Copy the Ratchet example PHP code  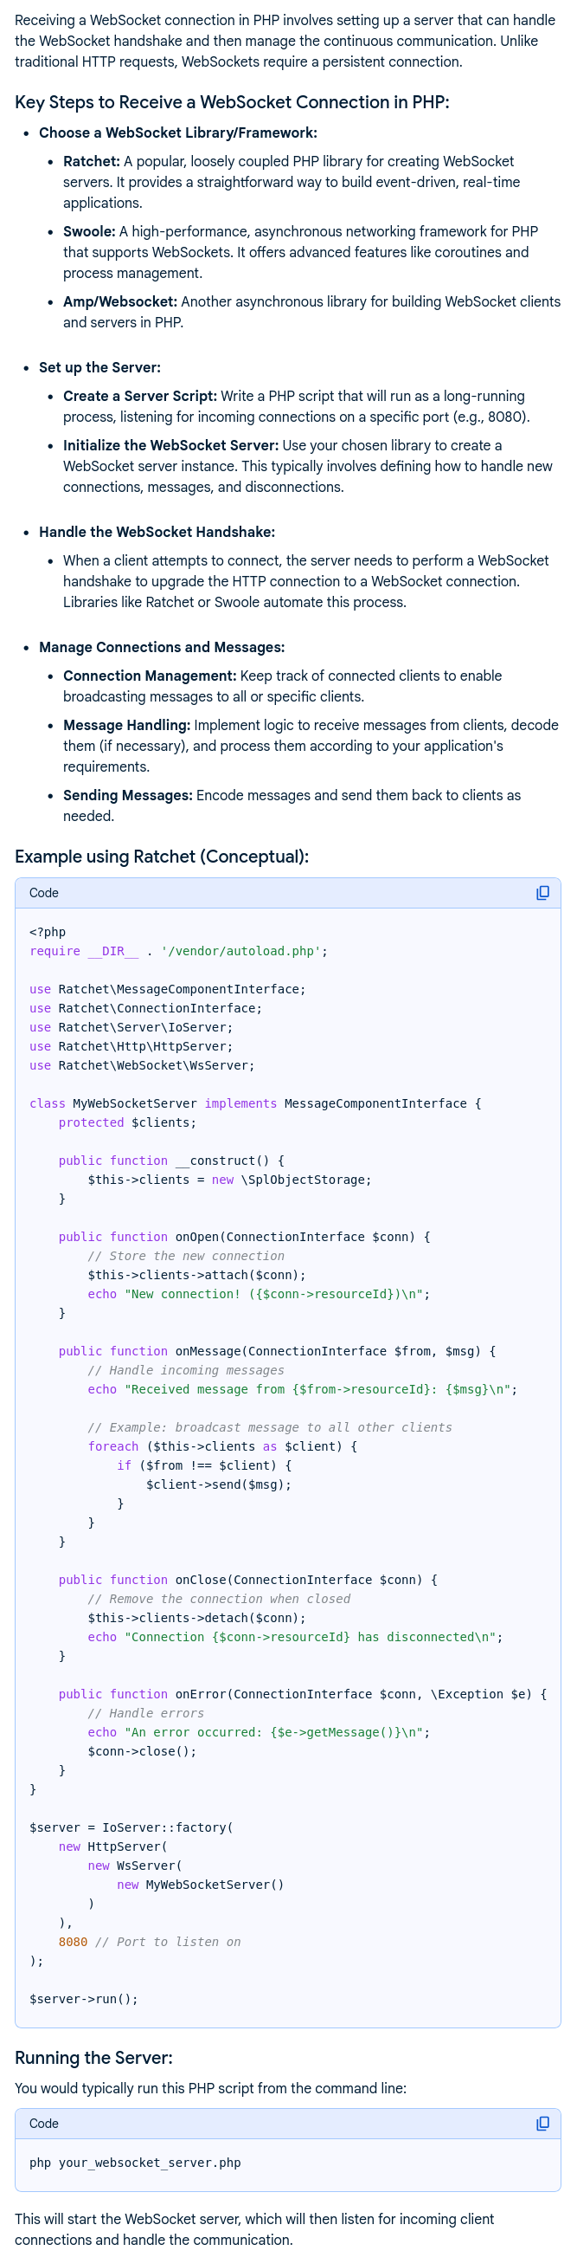[542, 892]
